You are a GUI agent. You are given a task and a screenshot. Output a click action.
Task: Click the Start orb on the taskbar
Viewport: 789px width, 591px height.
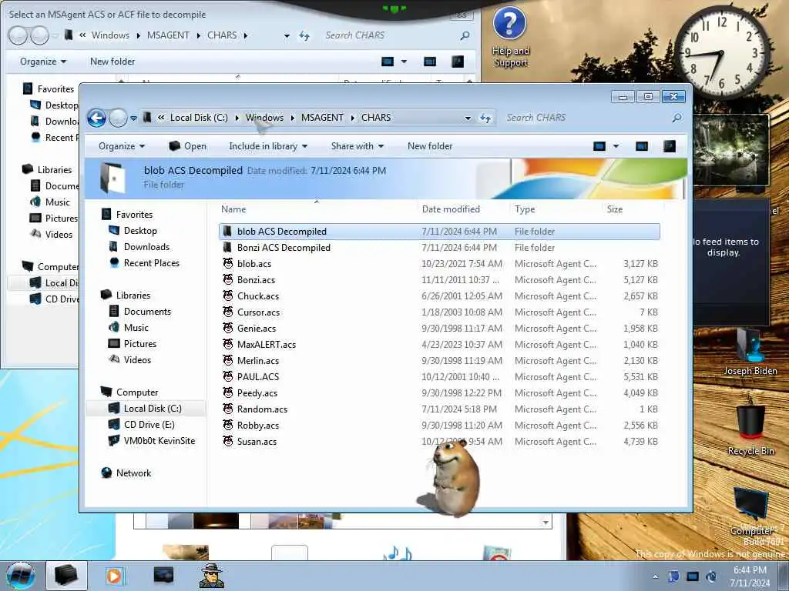pyautogui.click(x=21, y=576)
